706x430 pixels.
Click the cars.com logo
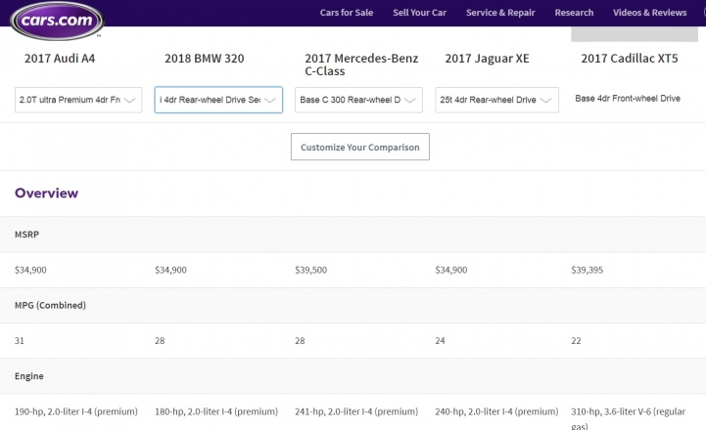[57, 21]
